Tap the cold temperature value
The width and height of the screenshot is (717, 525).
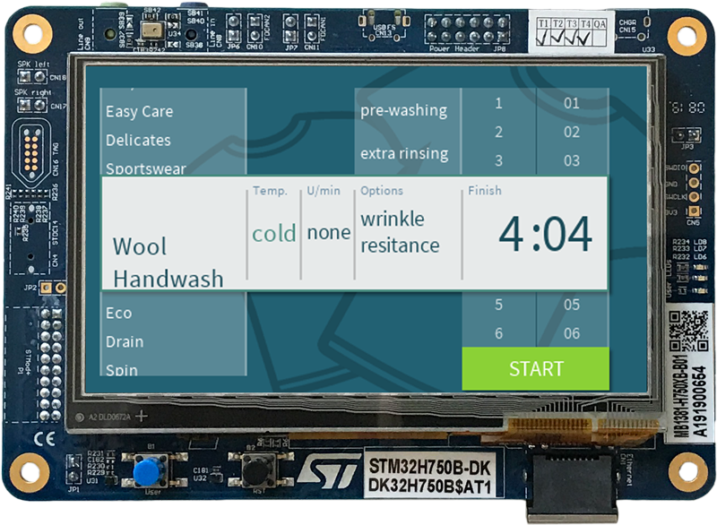(x=273, y=234)
